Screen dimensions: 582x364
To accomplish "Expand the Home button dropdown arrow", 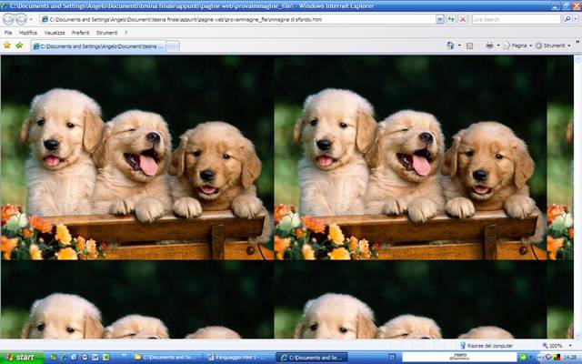I will [x=459, y=45].
